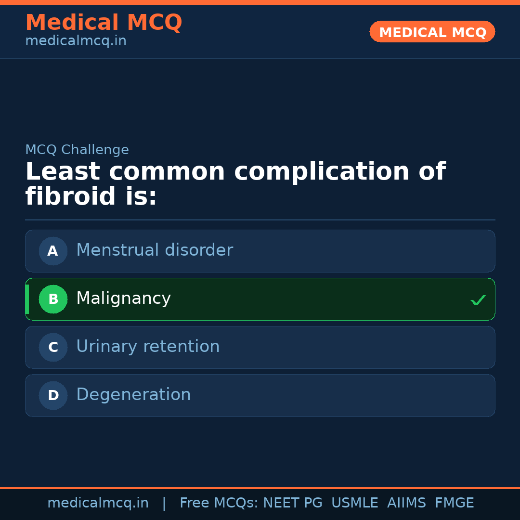
Task: Click the green checkmark on Malignancy
Action: point(478,300)
